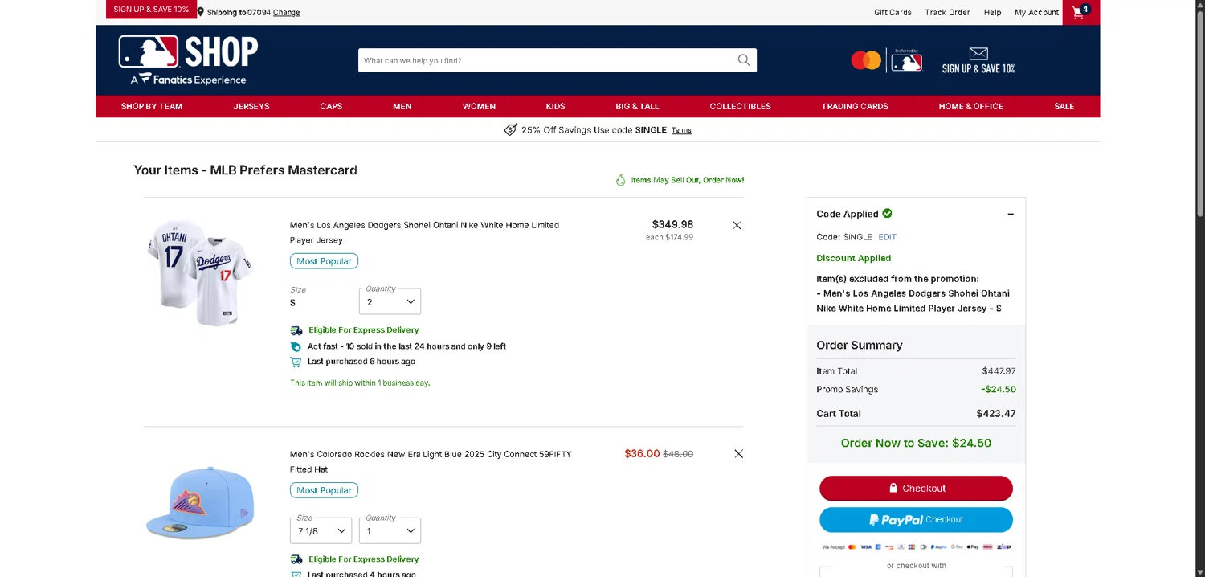Viewport: 1205px width, 577px height.
Task: Click the express delivery truck icon for jersey
Action: click(296, 330)
